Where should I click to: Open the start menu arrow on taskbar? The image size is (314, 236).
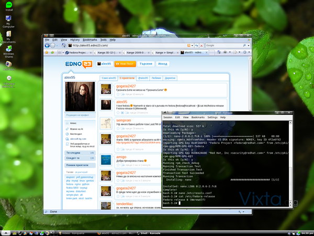click(x=5, y=233)
